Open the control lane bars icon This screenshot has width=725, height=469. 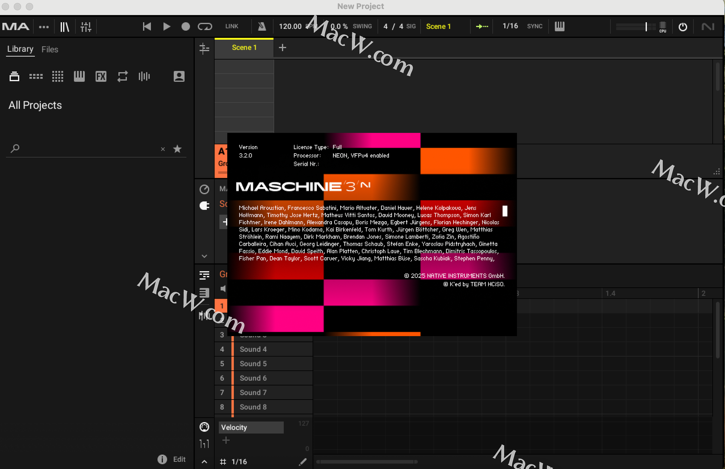(204, 444)
